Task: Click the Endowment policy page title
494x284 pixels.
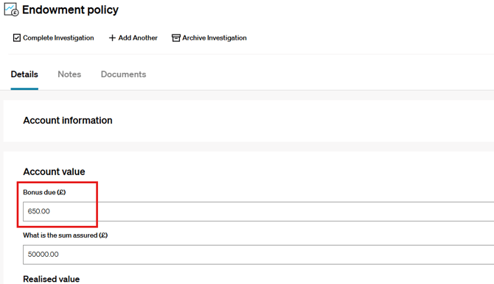Action: tap(70, 10)
